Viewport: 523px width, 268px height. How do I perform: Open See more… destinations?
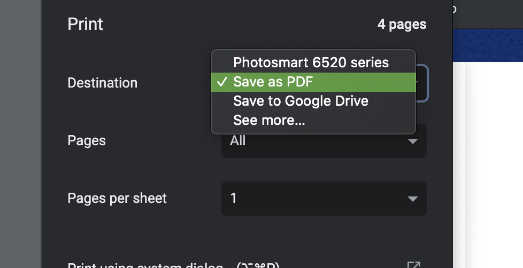click(x=313, y=120)
